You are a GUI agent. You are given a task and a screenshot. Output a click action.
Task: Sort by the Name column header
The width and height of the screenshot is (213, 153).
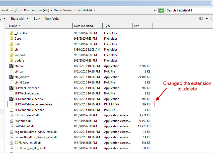(x=39, y=26)
